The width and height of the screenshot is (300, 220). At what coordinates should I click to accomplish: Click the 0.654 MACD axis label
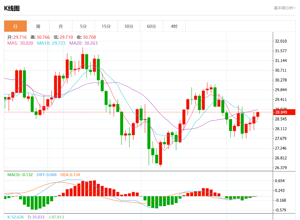click(280, 181)
